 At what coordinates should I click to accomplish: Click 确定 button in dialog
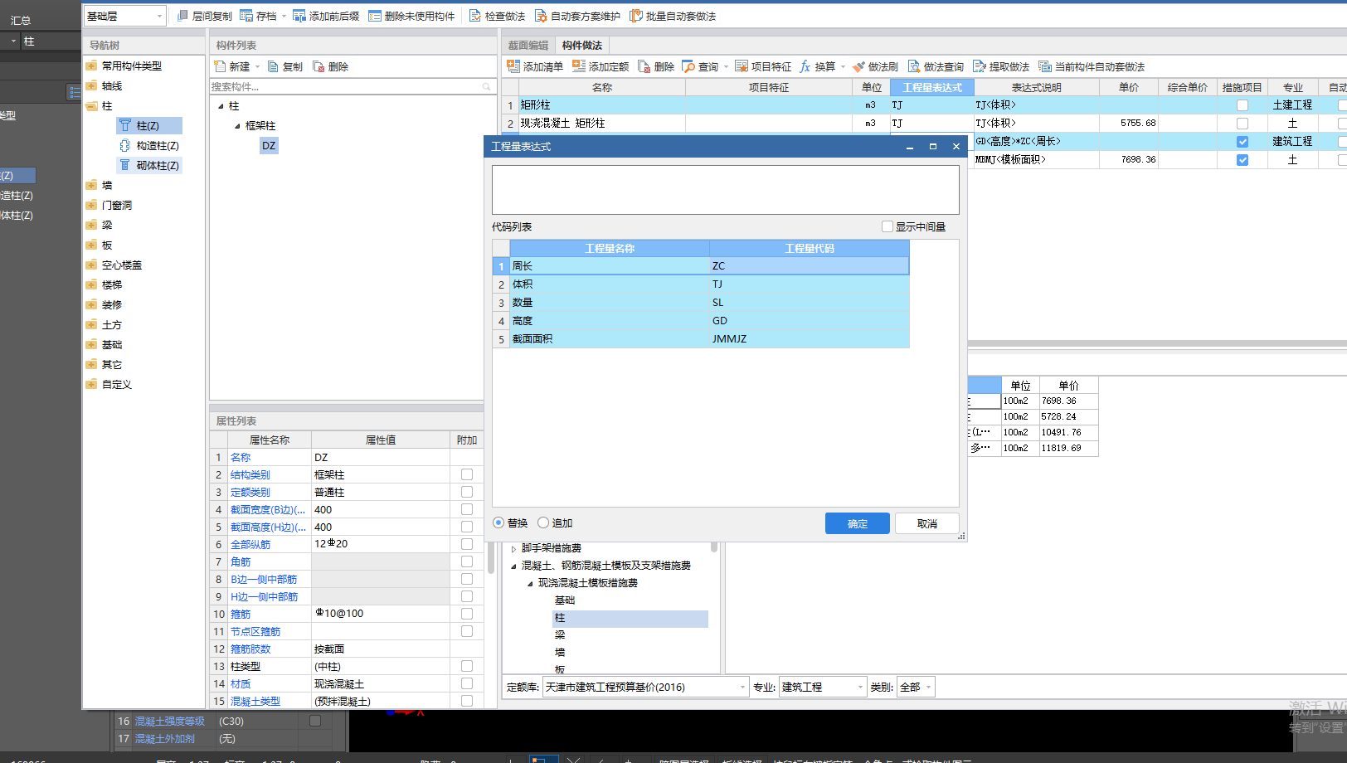pyautogui.click(x=858, y=523)
